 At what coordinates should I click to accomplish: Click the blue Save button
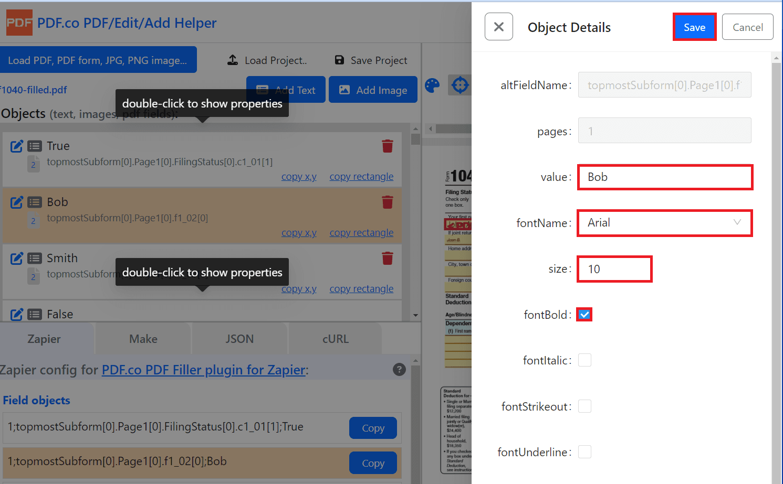coord(694,27)
